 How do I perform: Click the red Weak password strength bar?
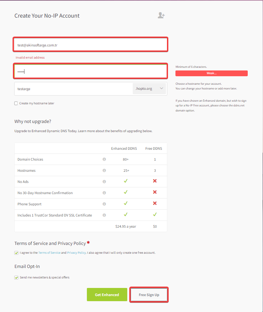click(211, 73)
